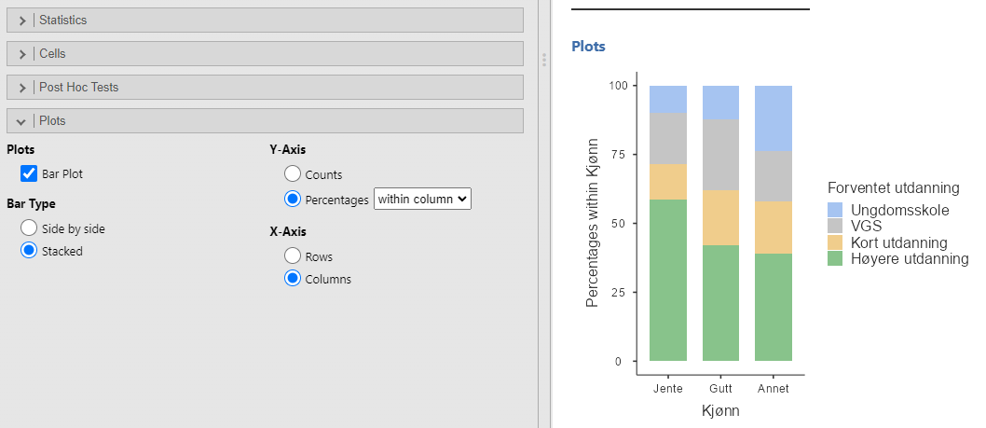This screenshot has width=986, height=428.
Task: Click the blue Ungdomsskole legend swatch
Action: [835, 211]
